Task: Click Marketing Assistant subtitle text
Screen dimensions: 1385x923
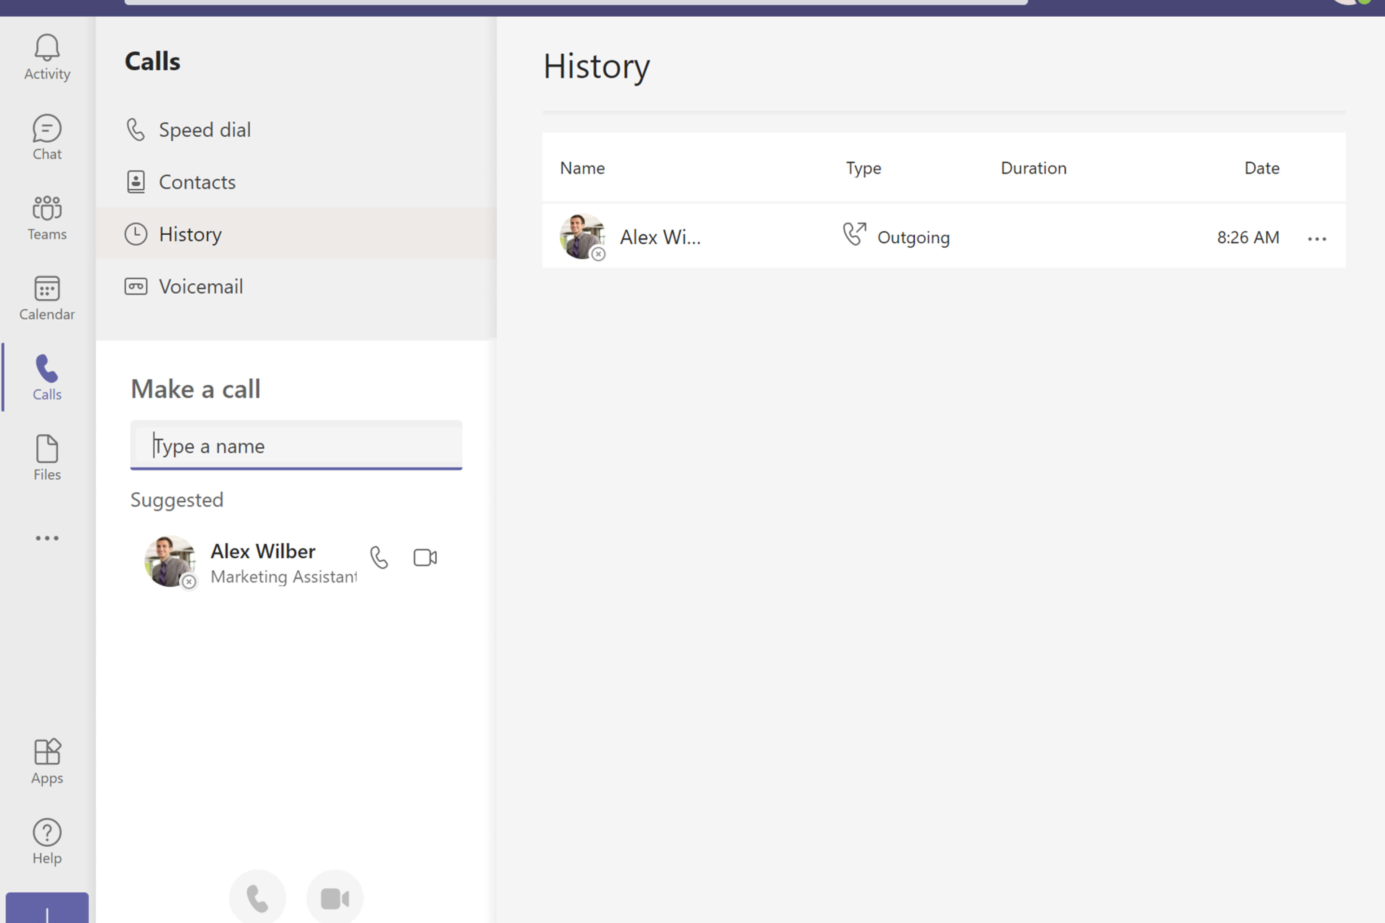Action: pyautogui.click(x=284, y=577)
